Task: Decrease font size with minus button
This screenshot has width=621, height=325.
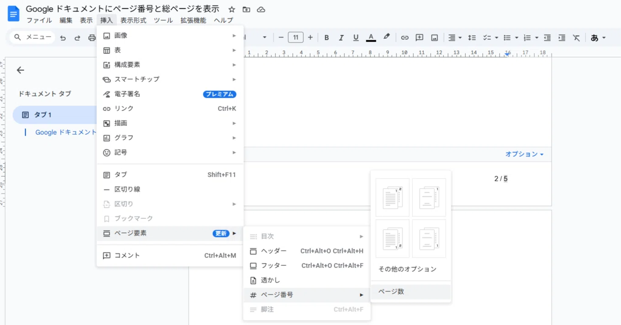Action: [x=281, y=37]
